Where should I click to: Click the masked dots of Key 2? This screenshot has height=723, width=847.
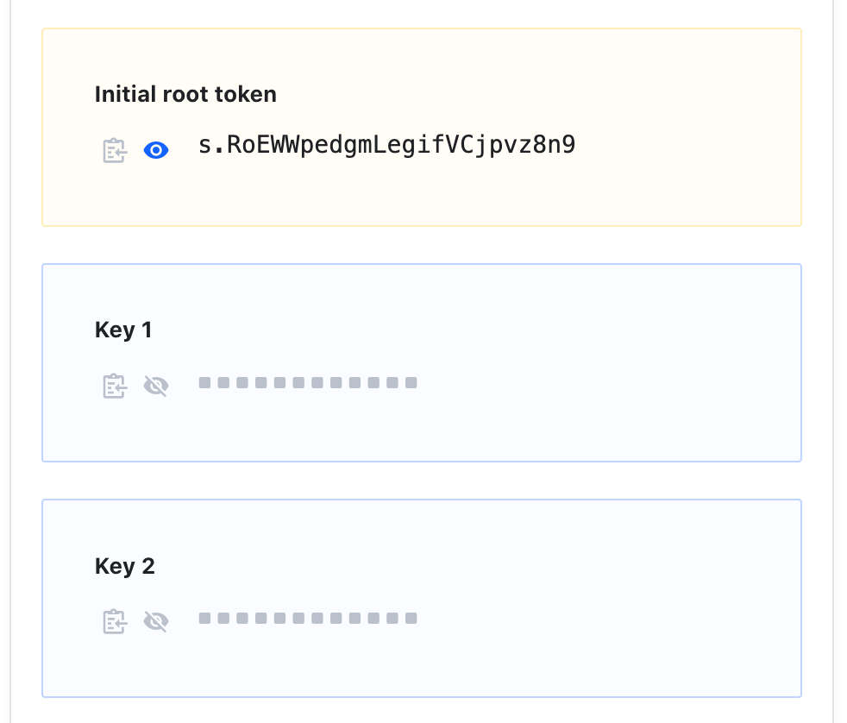[x=308, y=618]
